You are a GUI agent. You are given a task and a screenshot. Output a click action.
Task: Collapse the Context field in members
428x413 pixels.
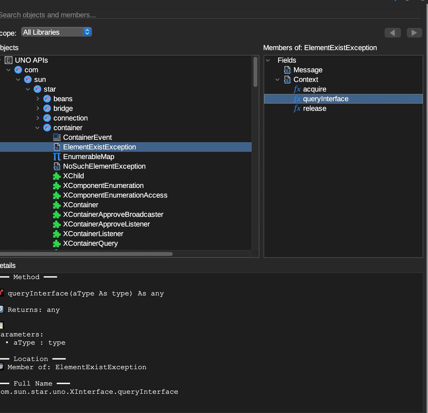point(278,79)
